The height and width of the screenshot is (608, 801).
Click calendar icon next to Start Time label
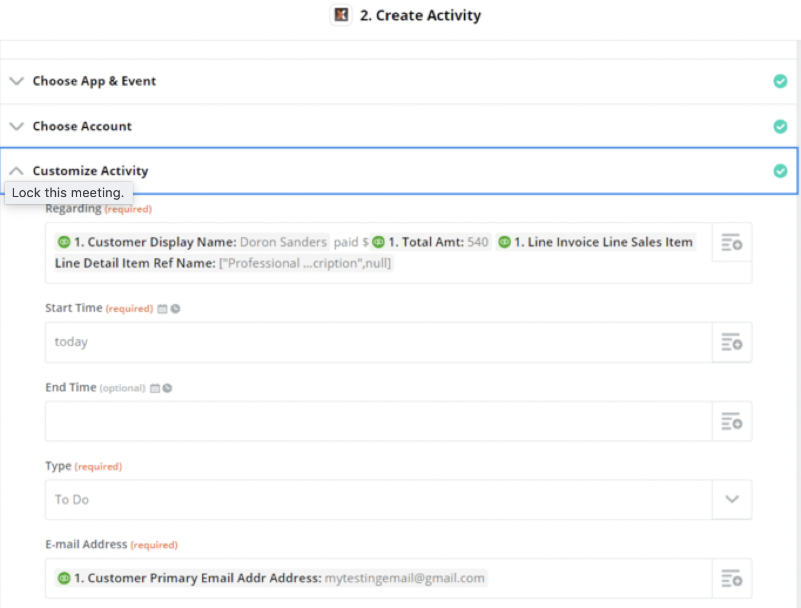click(x=163, y=309)
